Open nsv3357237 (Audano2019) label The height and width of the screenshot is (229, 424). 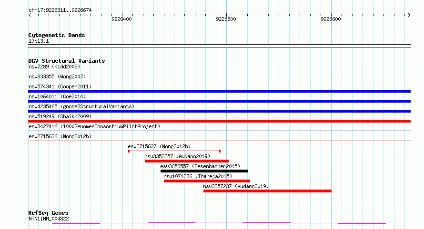tap(236, 186)
